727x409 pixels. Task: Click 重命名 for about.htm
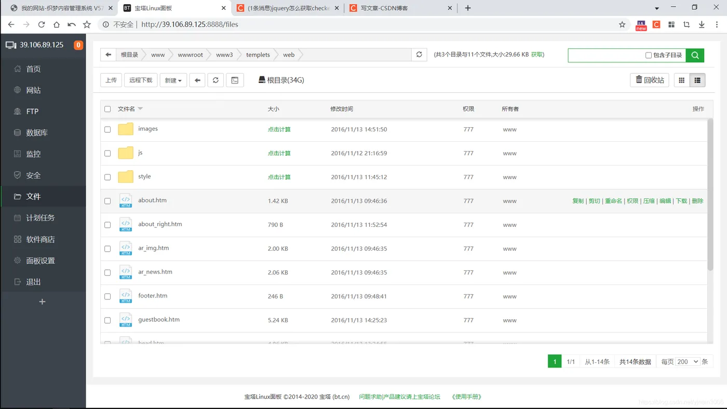pyautogui.click(x=613, y=201)
